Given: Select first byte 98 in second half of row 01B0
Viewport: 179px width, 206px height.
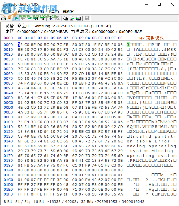Looking at the screenshot, I should (74, 175).
